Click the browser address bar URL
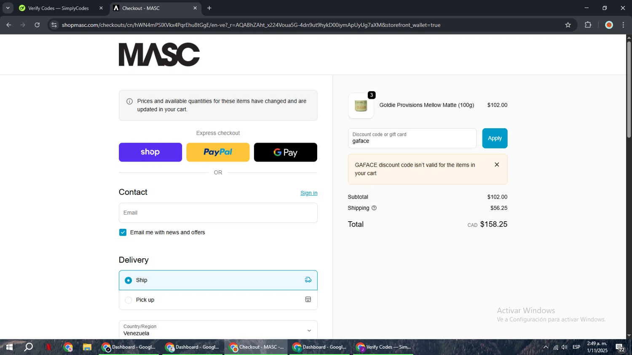Screen dimensions: 632x355 (x=251, y=25)
